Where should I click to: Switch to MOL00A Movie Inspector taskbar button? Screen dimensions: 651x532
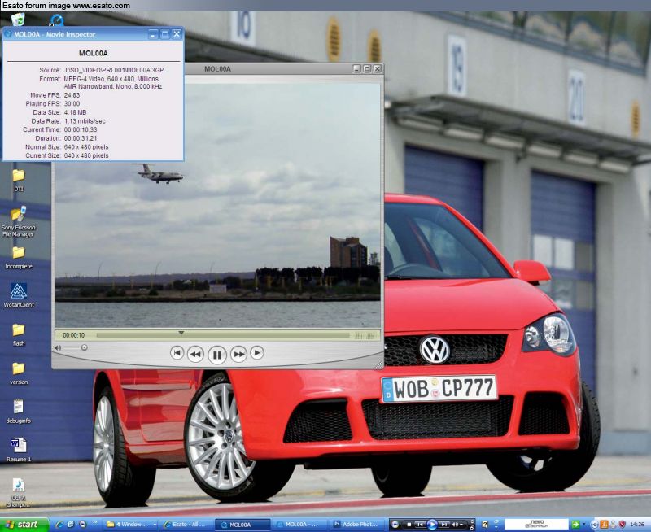300,525
